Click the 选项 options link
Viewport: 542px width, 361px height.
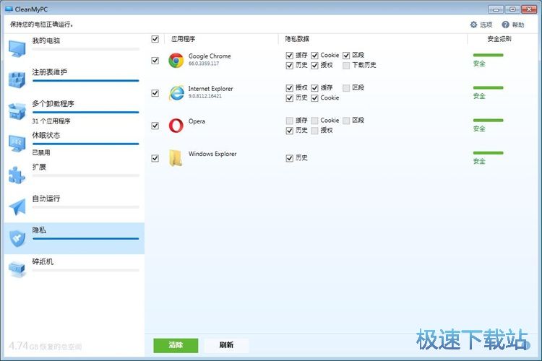click(486, 25)
